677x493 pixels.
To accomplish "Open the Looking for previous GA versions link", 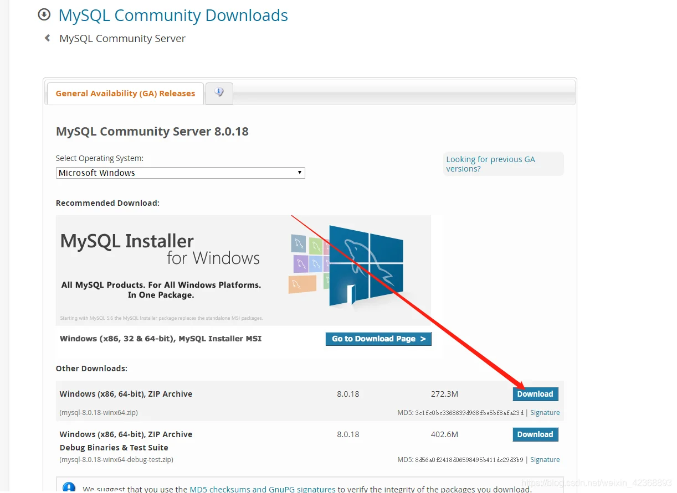I will point(490,164).
